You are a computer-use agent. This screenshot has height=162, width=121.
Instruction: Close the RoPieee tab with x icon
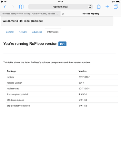point(63,14)
